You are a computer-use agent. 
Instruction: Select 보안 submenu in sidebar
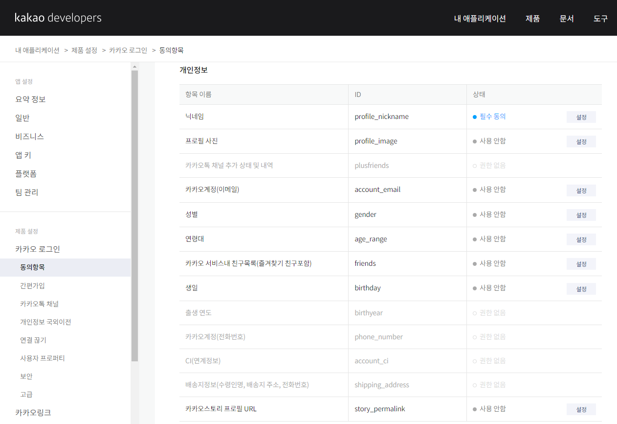tap(26, 376)
